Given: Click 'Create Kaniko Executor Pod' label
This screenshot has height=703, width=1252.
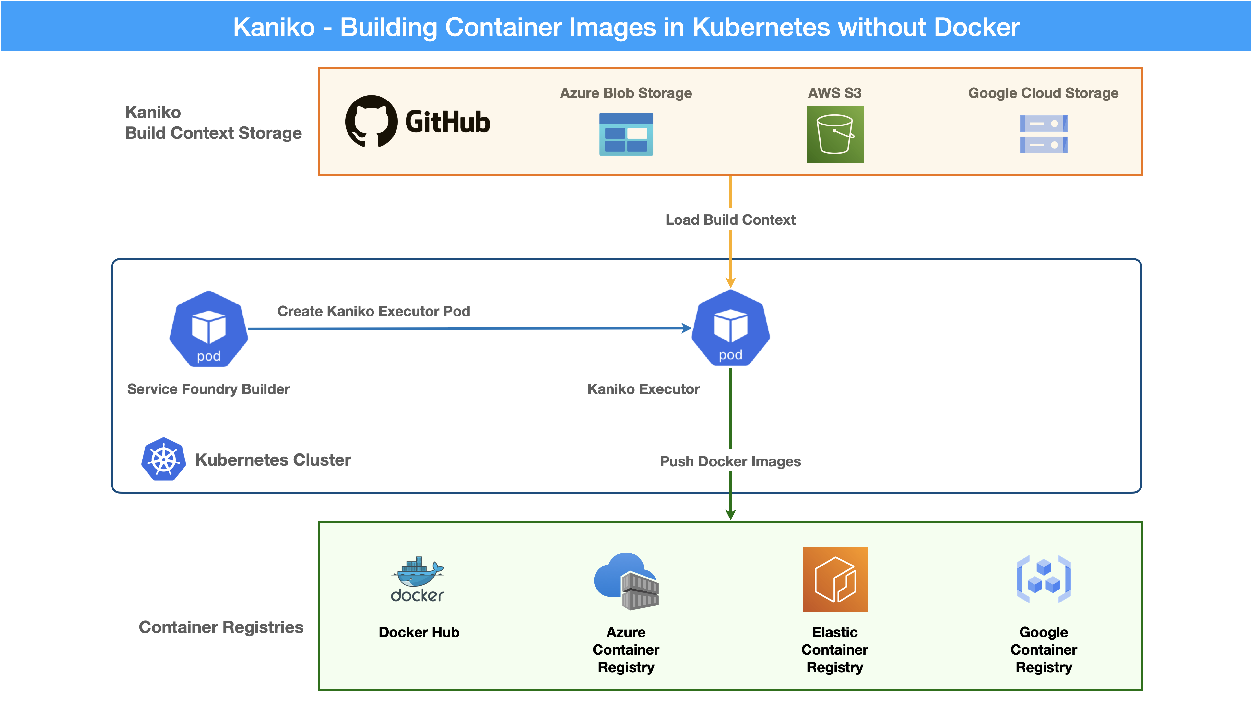Looking at the screenshot, I should pos(374,311).
